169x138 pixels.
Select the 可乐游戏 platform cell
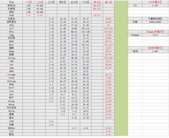[x=11, y=108]
